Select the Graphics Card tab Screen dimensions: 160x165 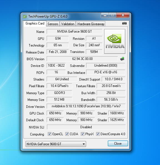click(35, 23)
